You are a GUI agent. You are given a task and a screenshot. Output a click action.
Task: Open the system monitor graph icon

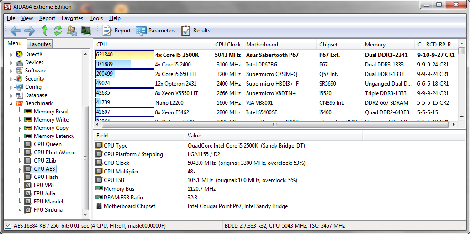(86, 31)
